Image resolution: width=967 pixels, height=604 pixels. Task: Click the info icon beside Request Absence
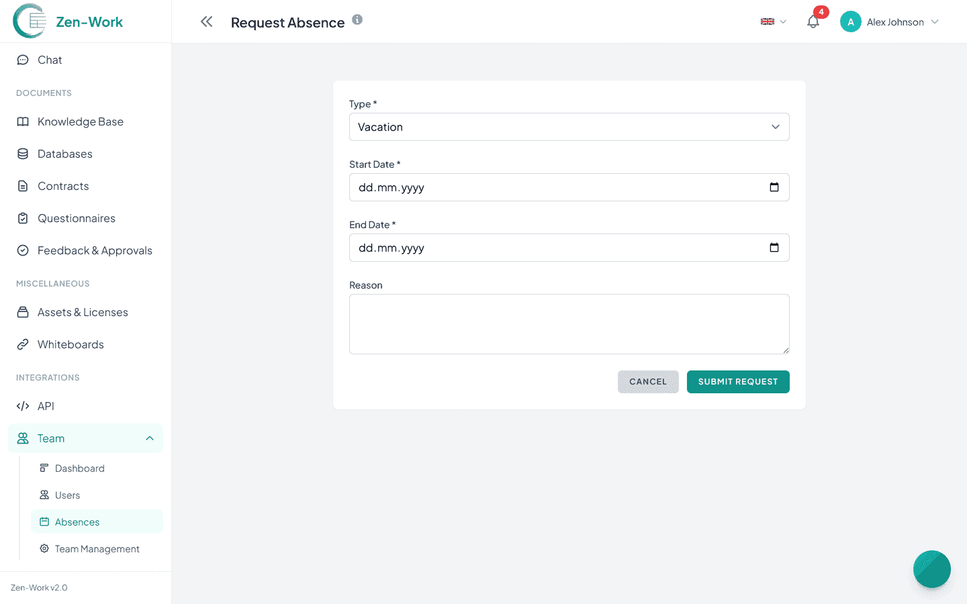tap(357, 19)
